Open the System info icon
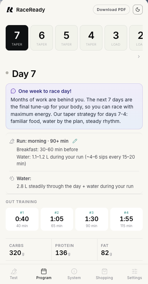Screen dimensions: 148x284 point(74,271)
